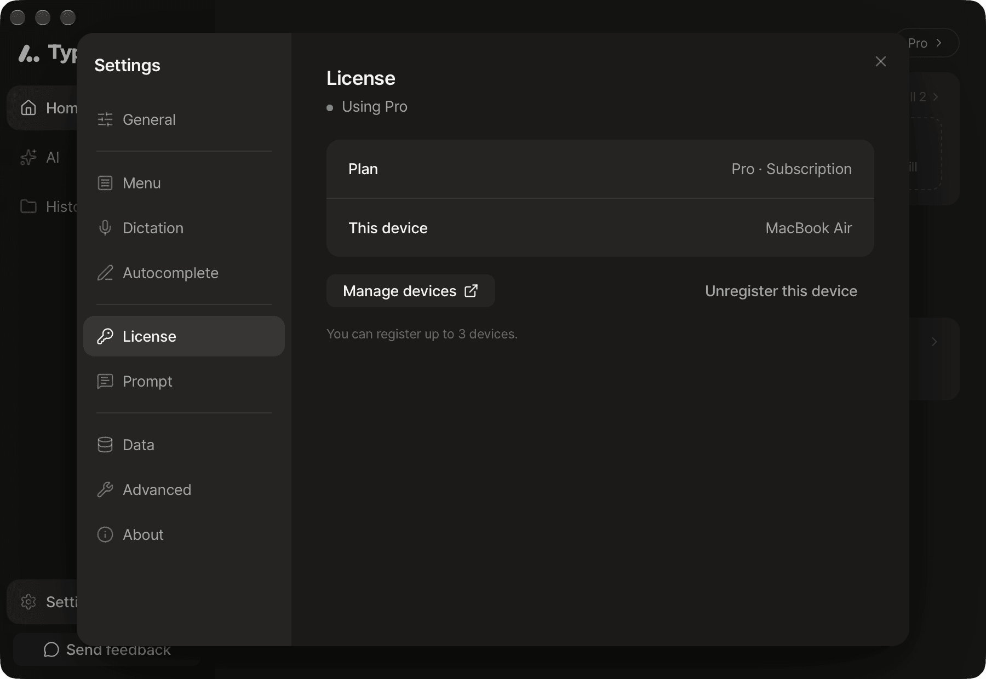This screenshot has height=679, width=986.
Task: Click the external link arrow icon on Manage devices
Action: (x=471, y=291)
